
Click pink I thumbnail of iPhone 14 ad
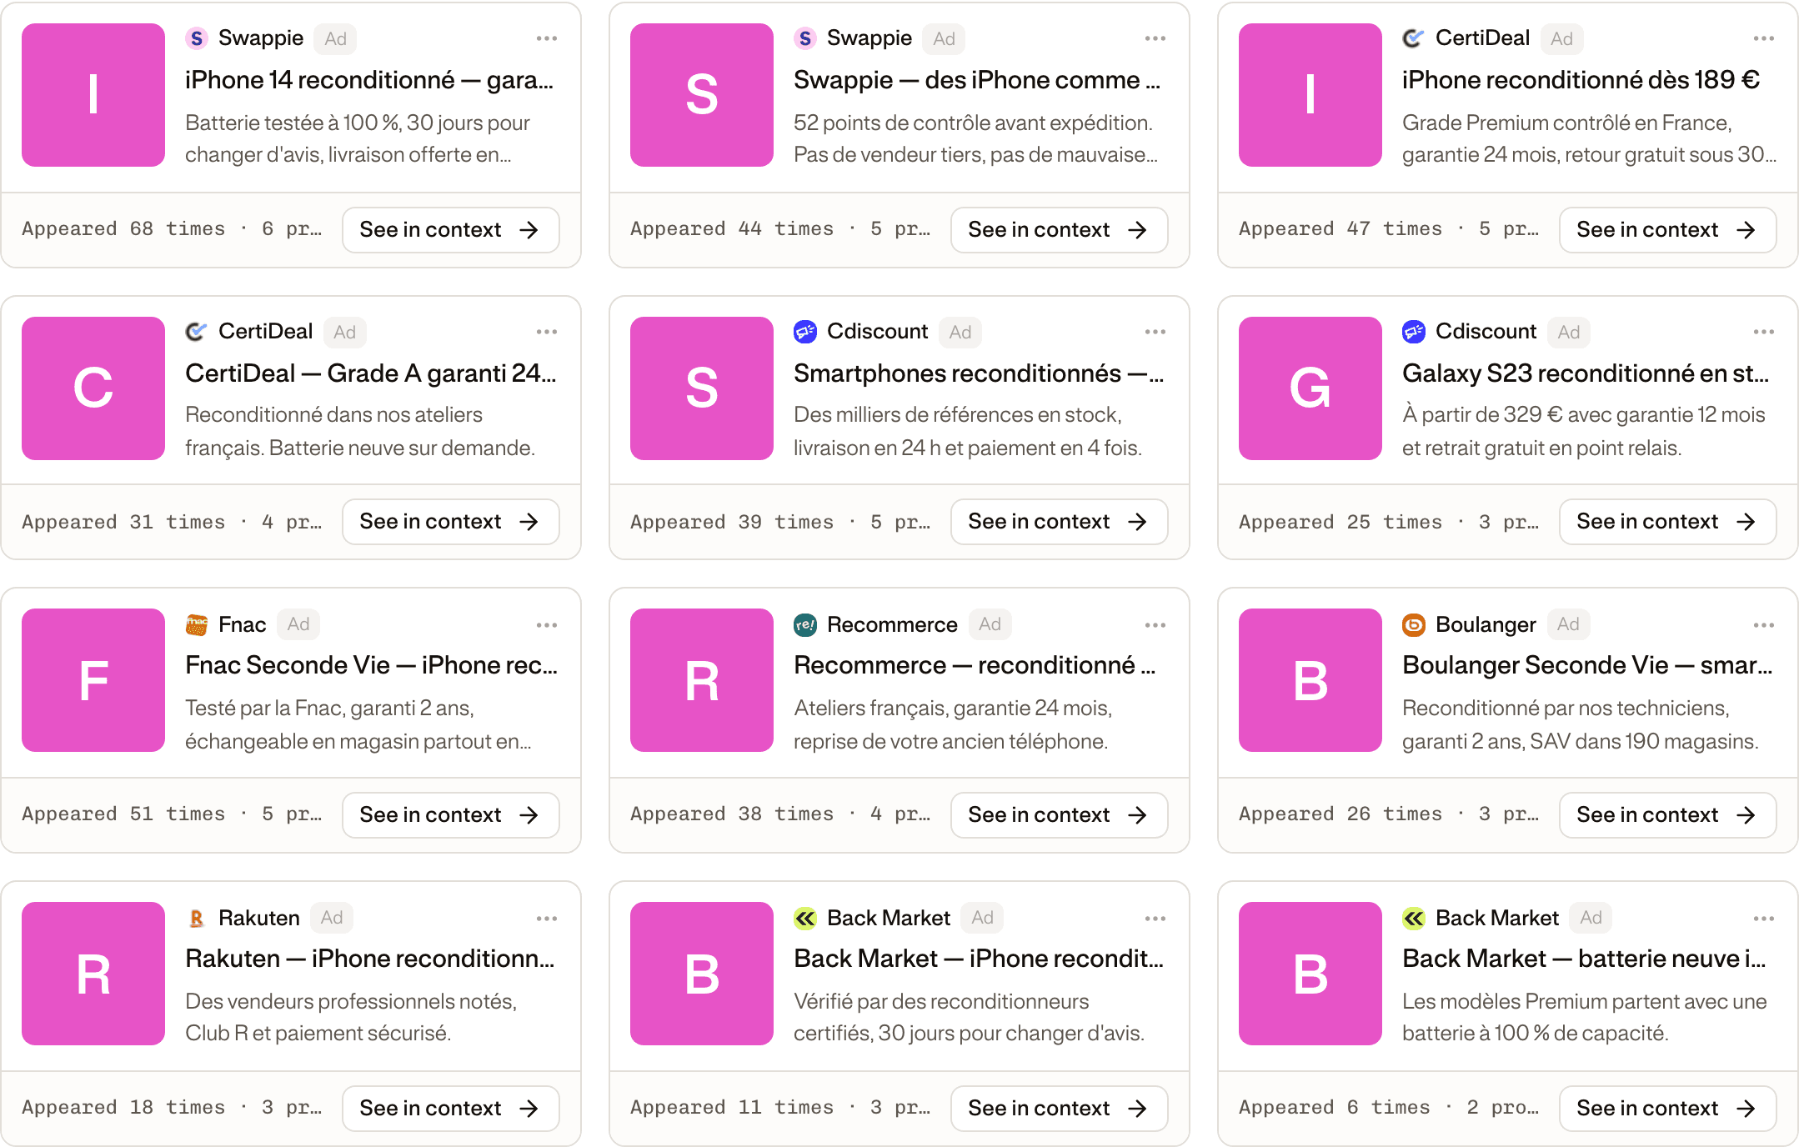pos(93,95)
